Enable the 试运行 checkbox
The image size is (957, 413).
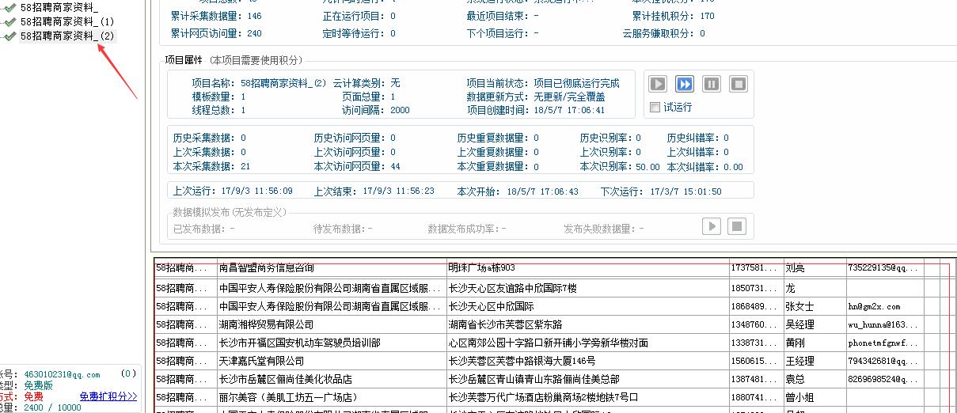pos(655,107)
